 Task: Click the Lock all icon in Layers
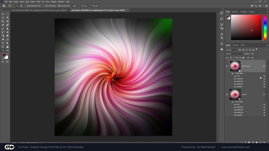click(x=243, y=58)
